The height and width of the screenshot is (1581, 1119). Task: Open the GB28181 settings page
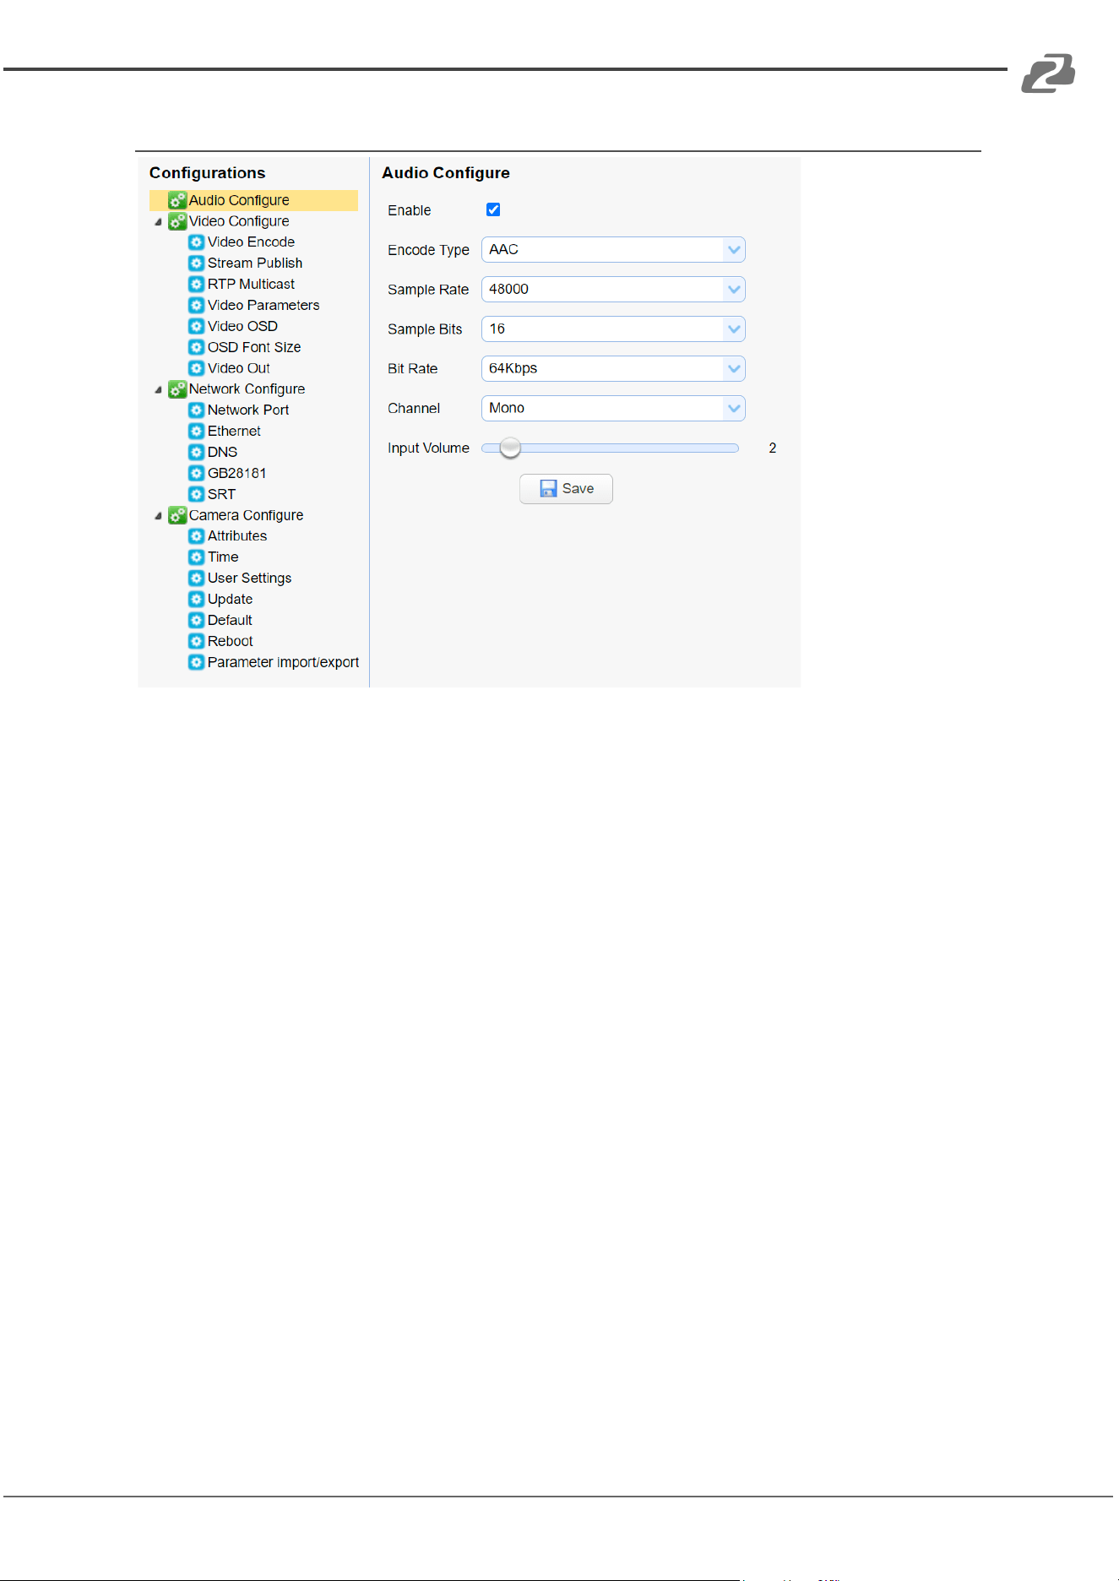pyautogui.click(x=236, y=473)
